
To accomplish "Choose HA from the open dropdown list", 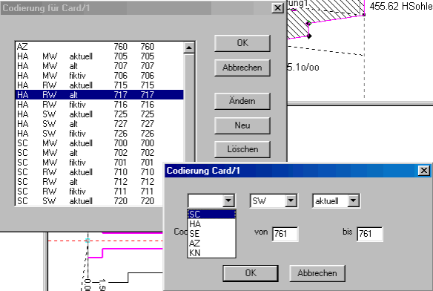I will pos(211,224).
